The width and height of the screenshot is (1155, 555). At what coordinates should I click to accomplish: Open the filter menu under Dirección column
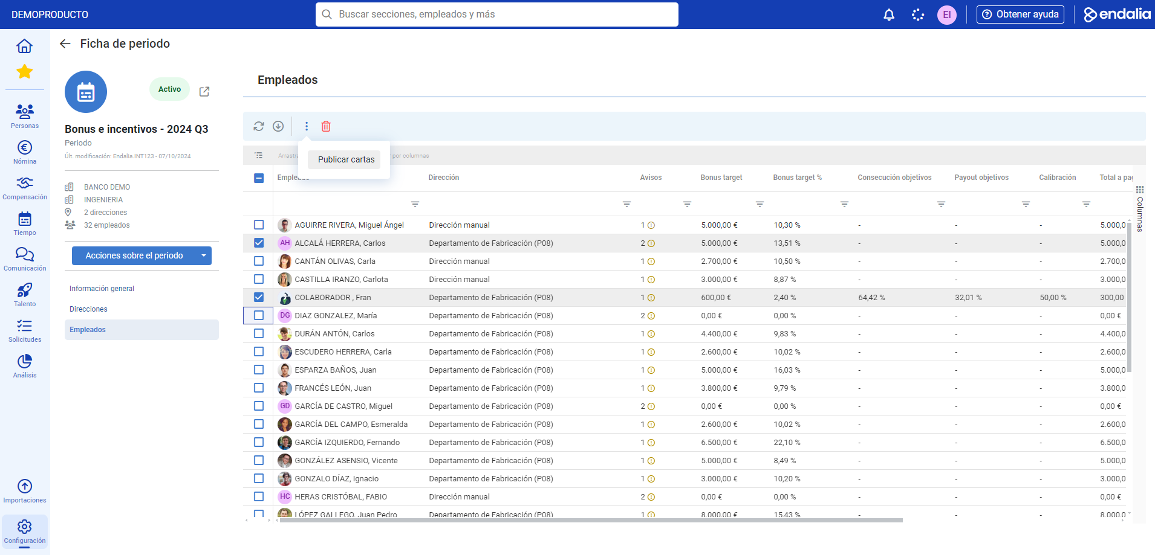[x=626, y=204]
